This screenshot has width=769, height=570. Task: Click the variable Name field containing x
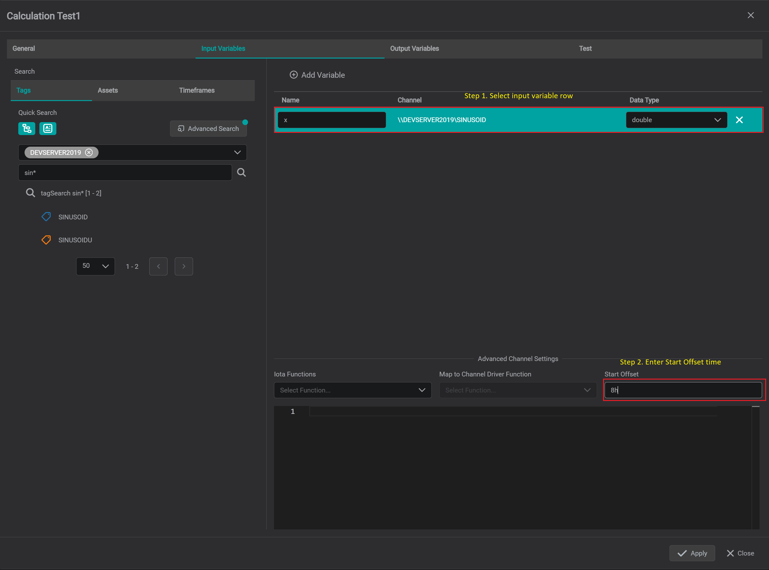(x=332, y=120)
